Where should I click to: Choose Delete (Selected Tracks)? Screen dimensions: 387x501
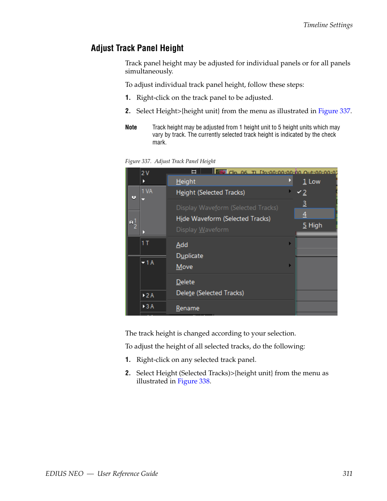230,293
